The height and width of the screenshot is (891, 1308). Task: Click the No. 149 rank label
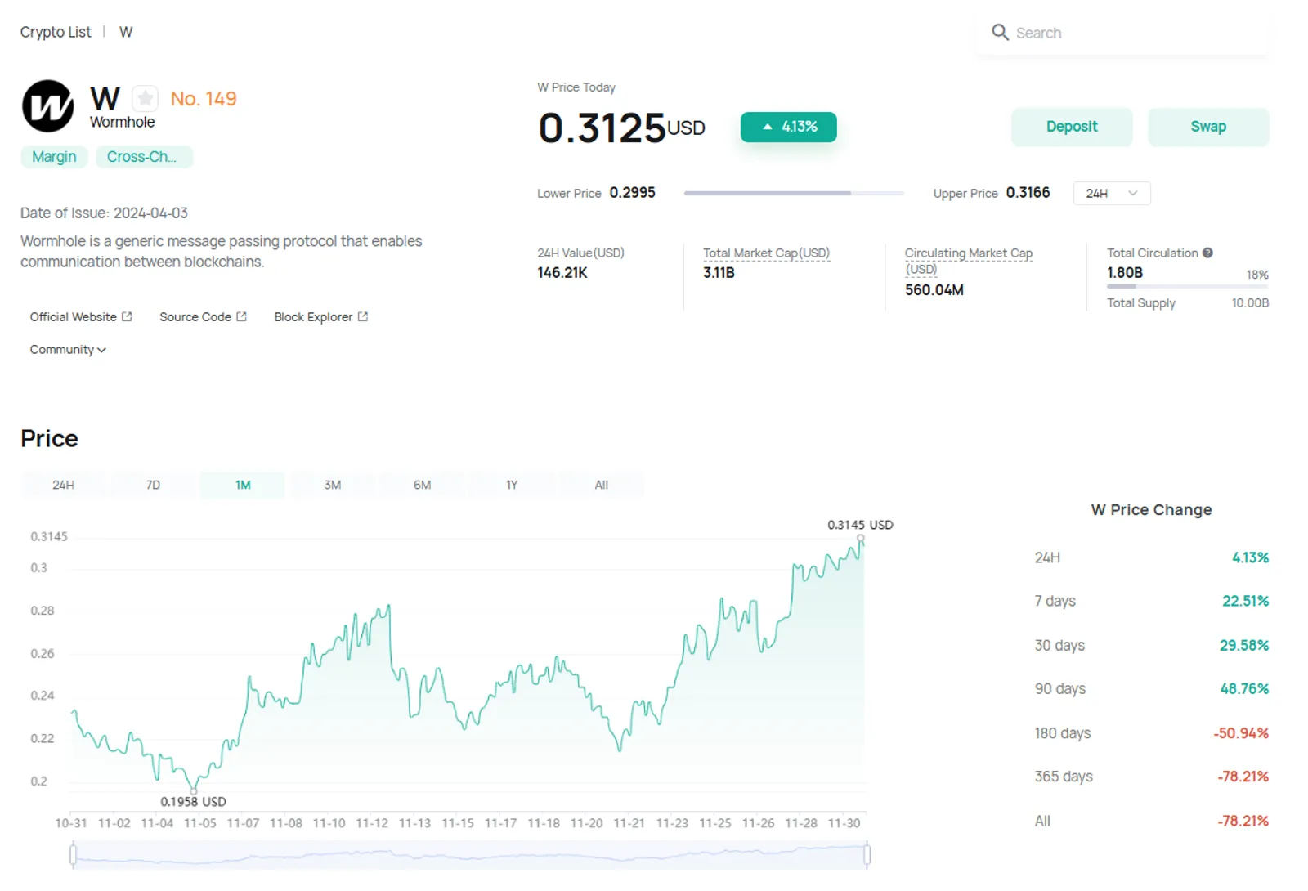click(204, 99)
